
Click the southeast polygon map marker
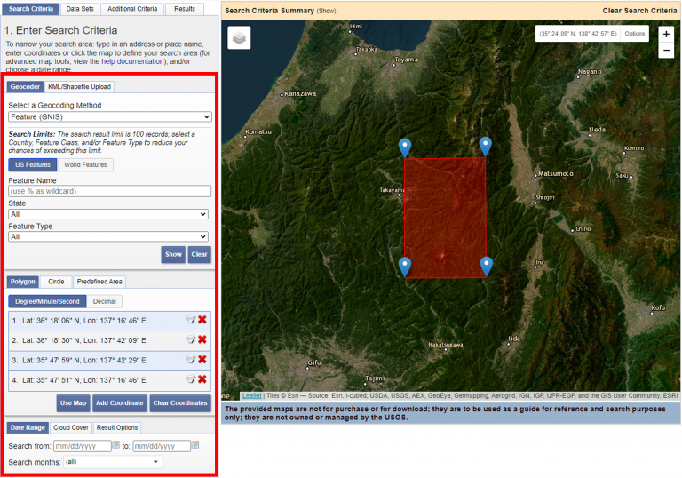487,267
